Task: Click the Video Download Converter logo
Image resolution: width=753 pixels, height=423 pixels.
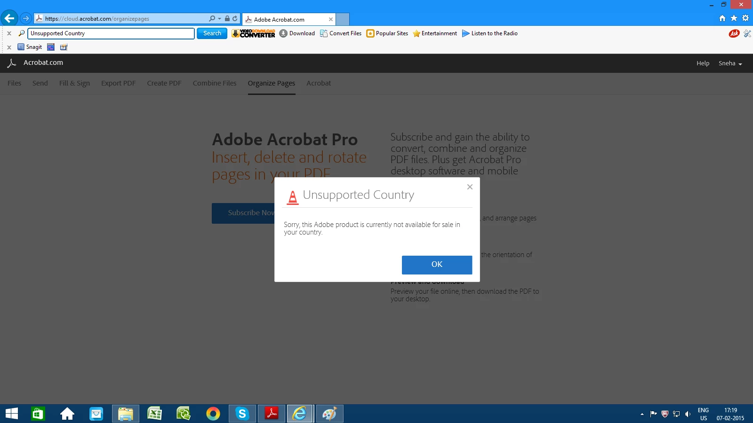Action: [x=254, y=33]
